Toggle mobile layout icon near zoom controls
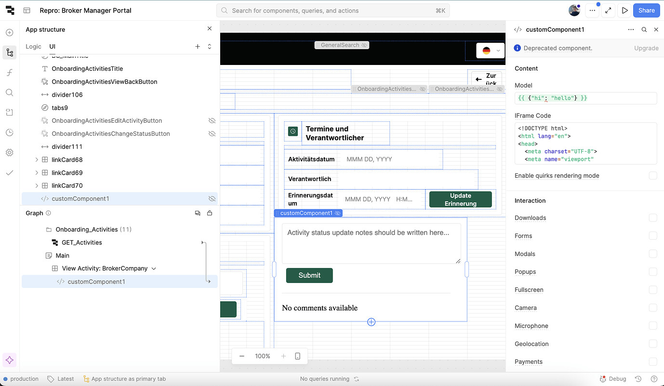 pos(298,356)
